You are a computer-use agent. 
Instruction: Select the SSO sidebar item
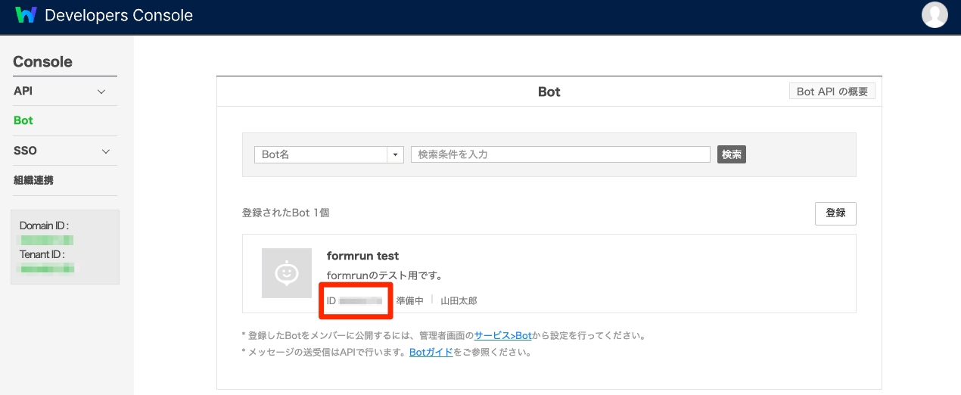click(25, 151)
